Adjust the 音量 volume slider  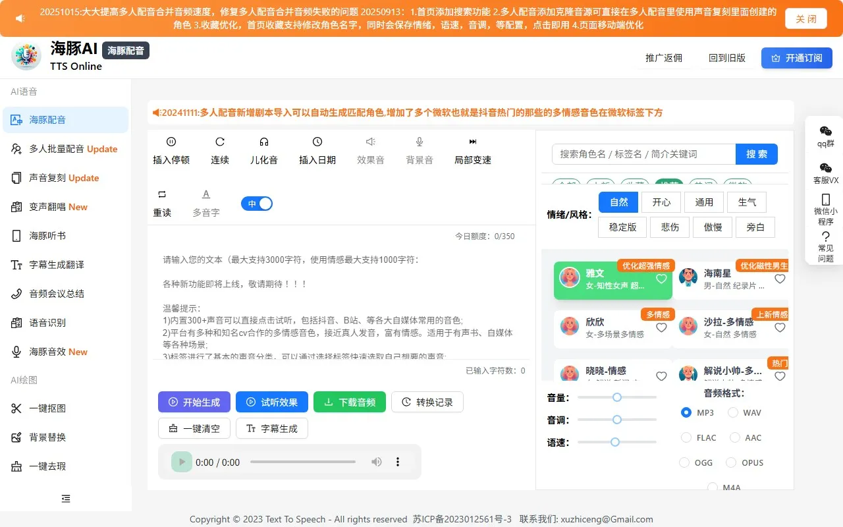pos(616,397)
